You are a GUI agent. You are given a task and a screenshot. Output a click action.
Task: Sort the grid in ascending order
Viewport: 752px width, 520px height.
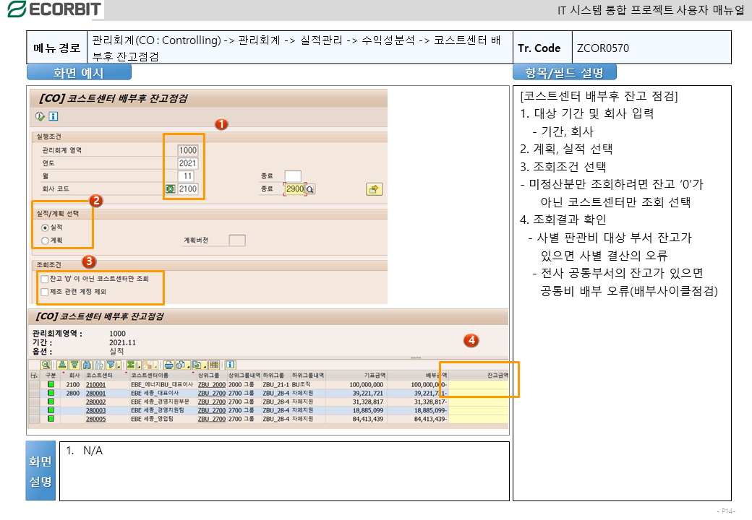tap(62, 365)
